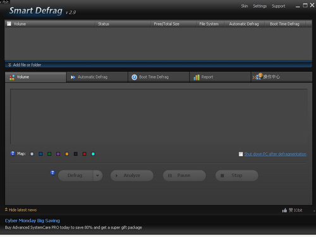The height and width of the screenshot is (237, 316).
Task: Open the Report tab
Action: tap(220, 77)
